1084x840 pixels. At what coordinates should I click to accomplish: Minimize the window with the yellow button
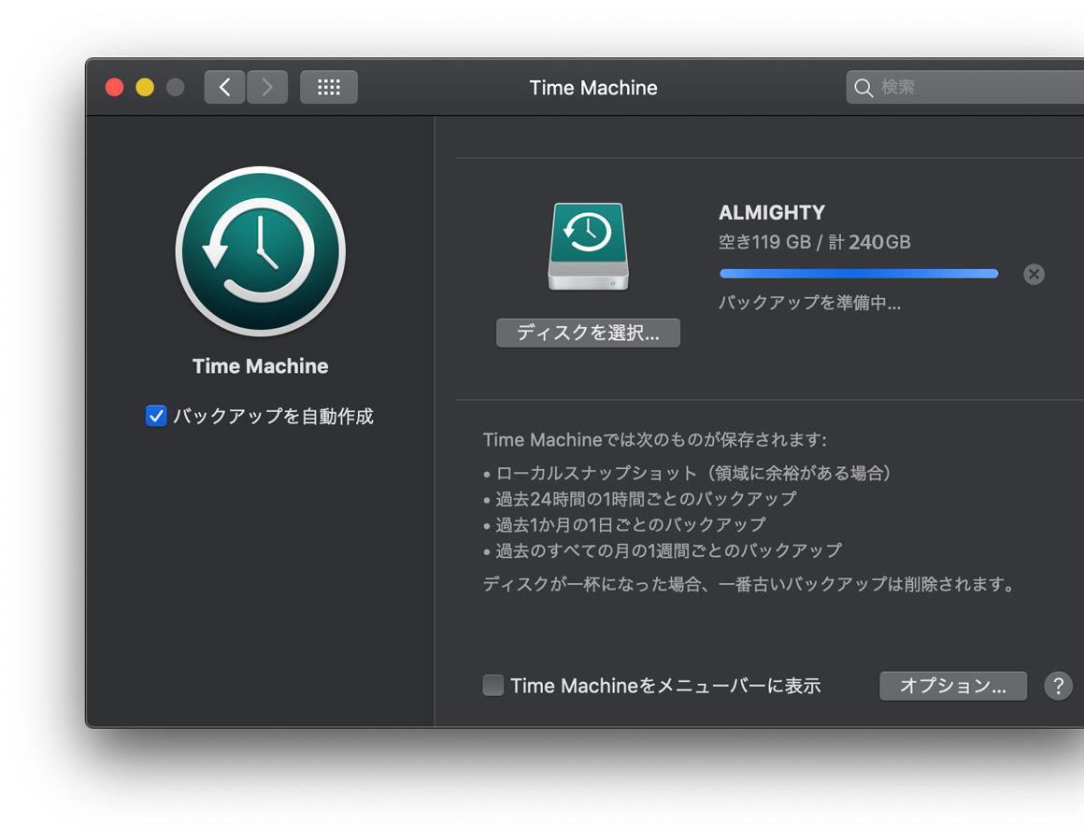[145, 87]
